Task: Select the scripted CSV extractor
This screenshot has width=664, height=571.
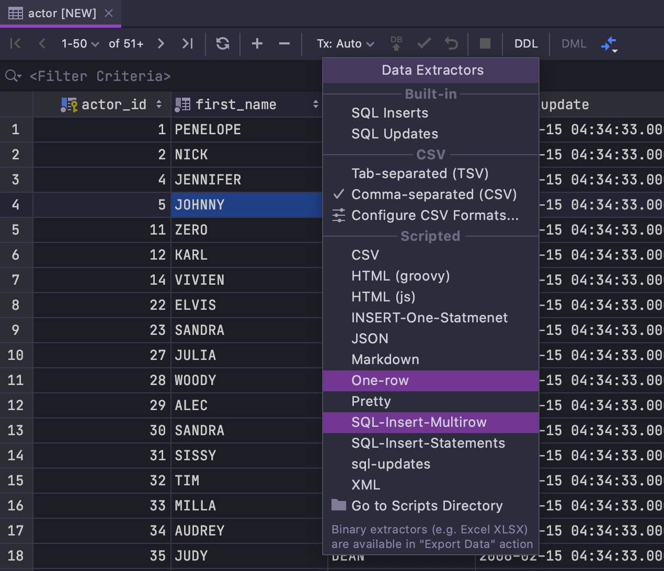Action: [431, 255]
